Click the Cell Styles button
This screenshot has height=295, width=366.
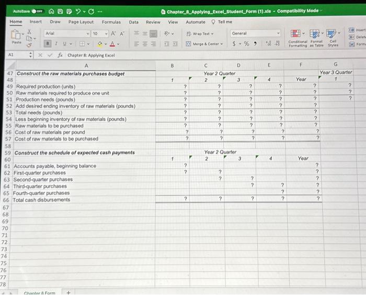(x=333, y=38)
